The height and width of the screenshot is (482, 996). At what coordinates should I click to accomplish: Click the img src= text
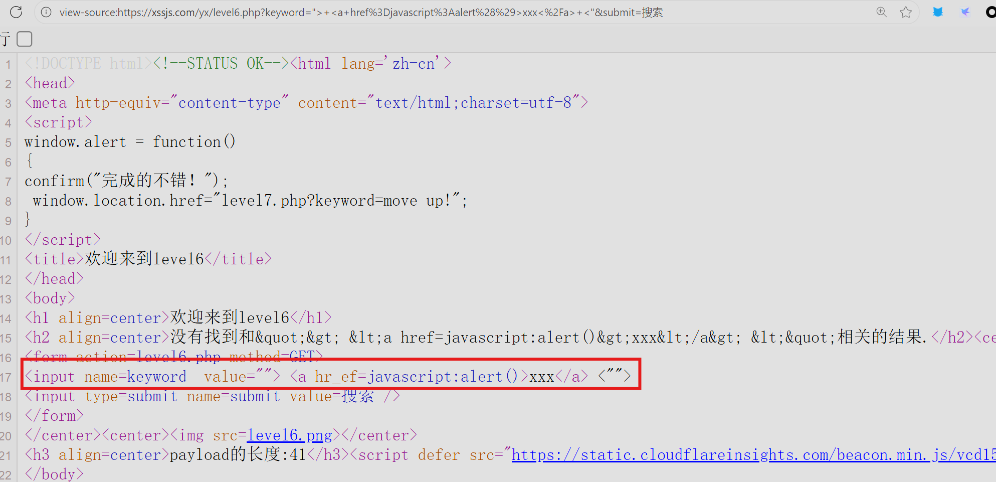point(209,435)
